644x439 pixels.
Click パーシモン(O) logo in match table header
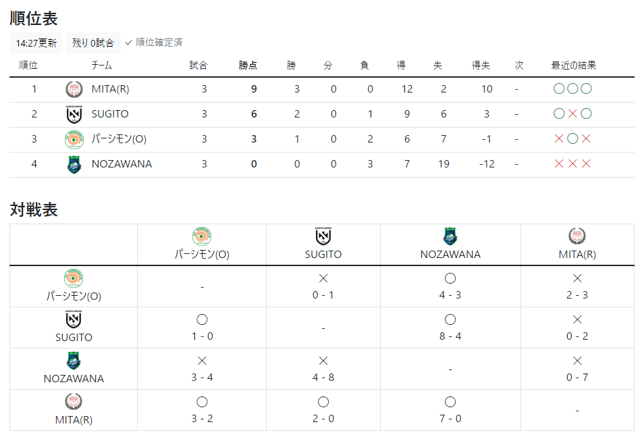click(x=202, y=236)
